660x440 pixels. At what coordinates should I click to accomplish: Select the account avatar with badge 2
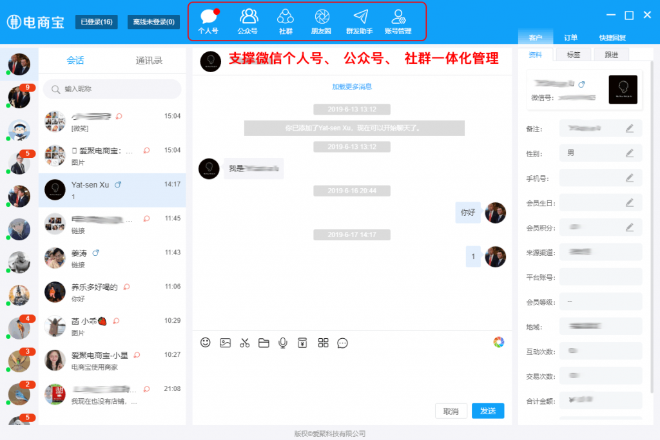(19, 394)
